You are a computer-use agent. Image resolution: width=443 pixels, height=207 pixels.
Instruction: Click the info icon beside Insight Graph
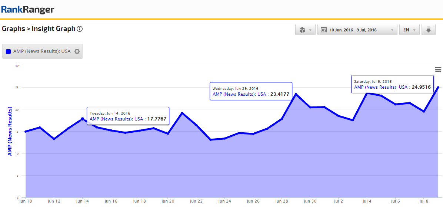point(80,29)
